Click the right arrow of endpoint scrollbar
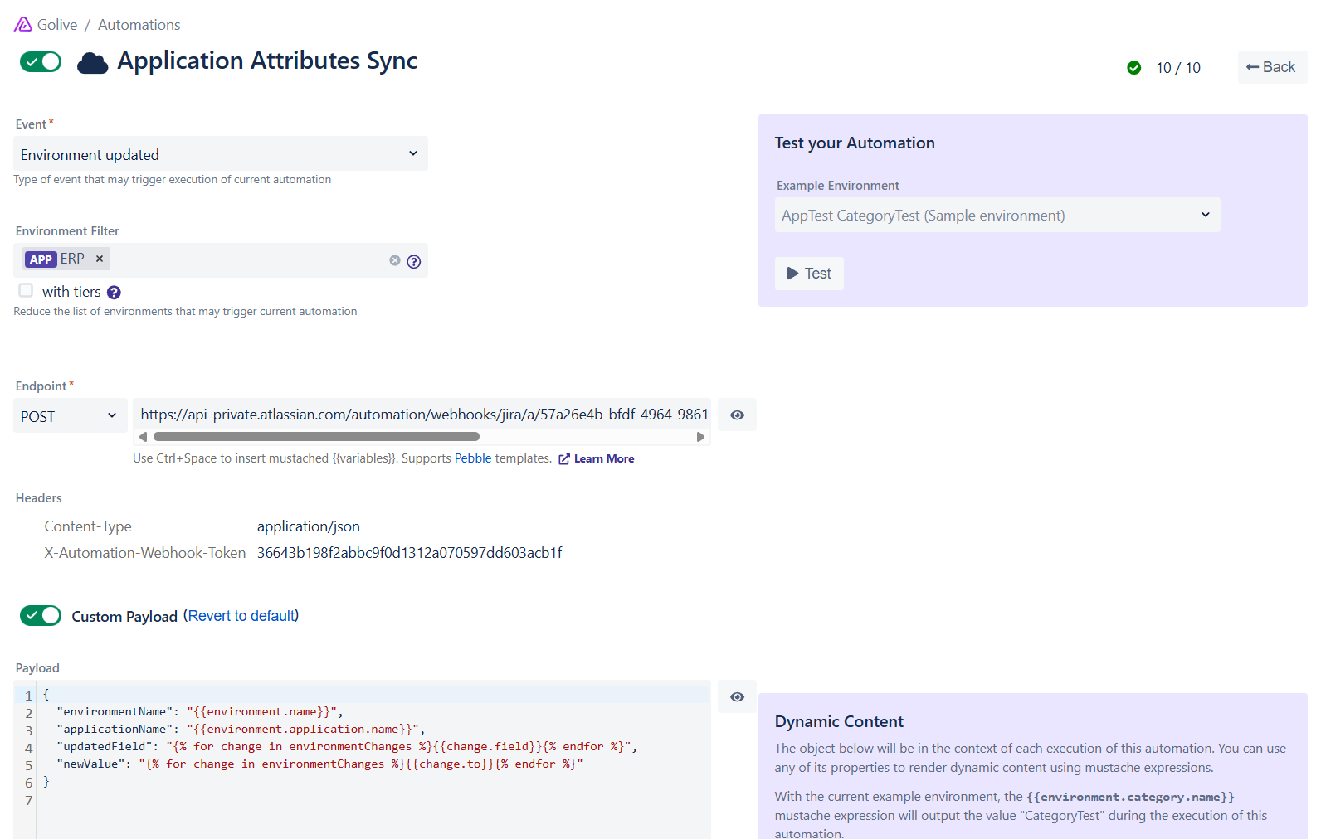Viewport: 1321px width, 839px height. (700, 437)
